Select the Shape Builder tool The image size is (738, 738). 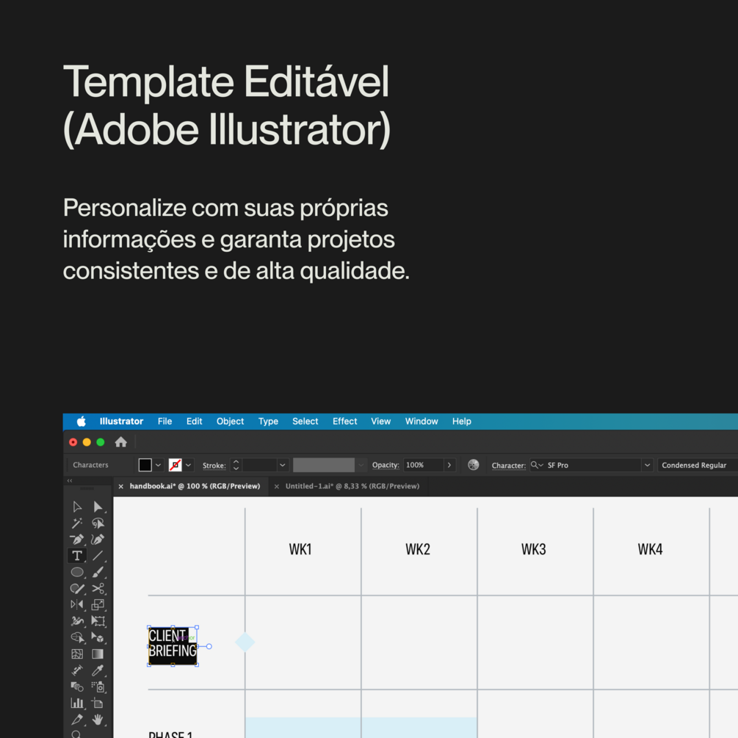77,637
